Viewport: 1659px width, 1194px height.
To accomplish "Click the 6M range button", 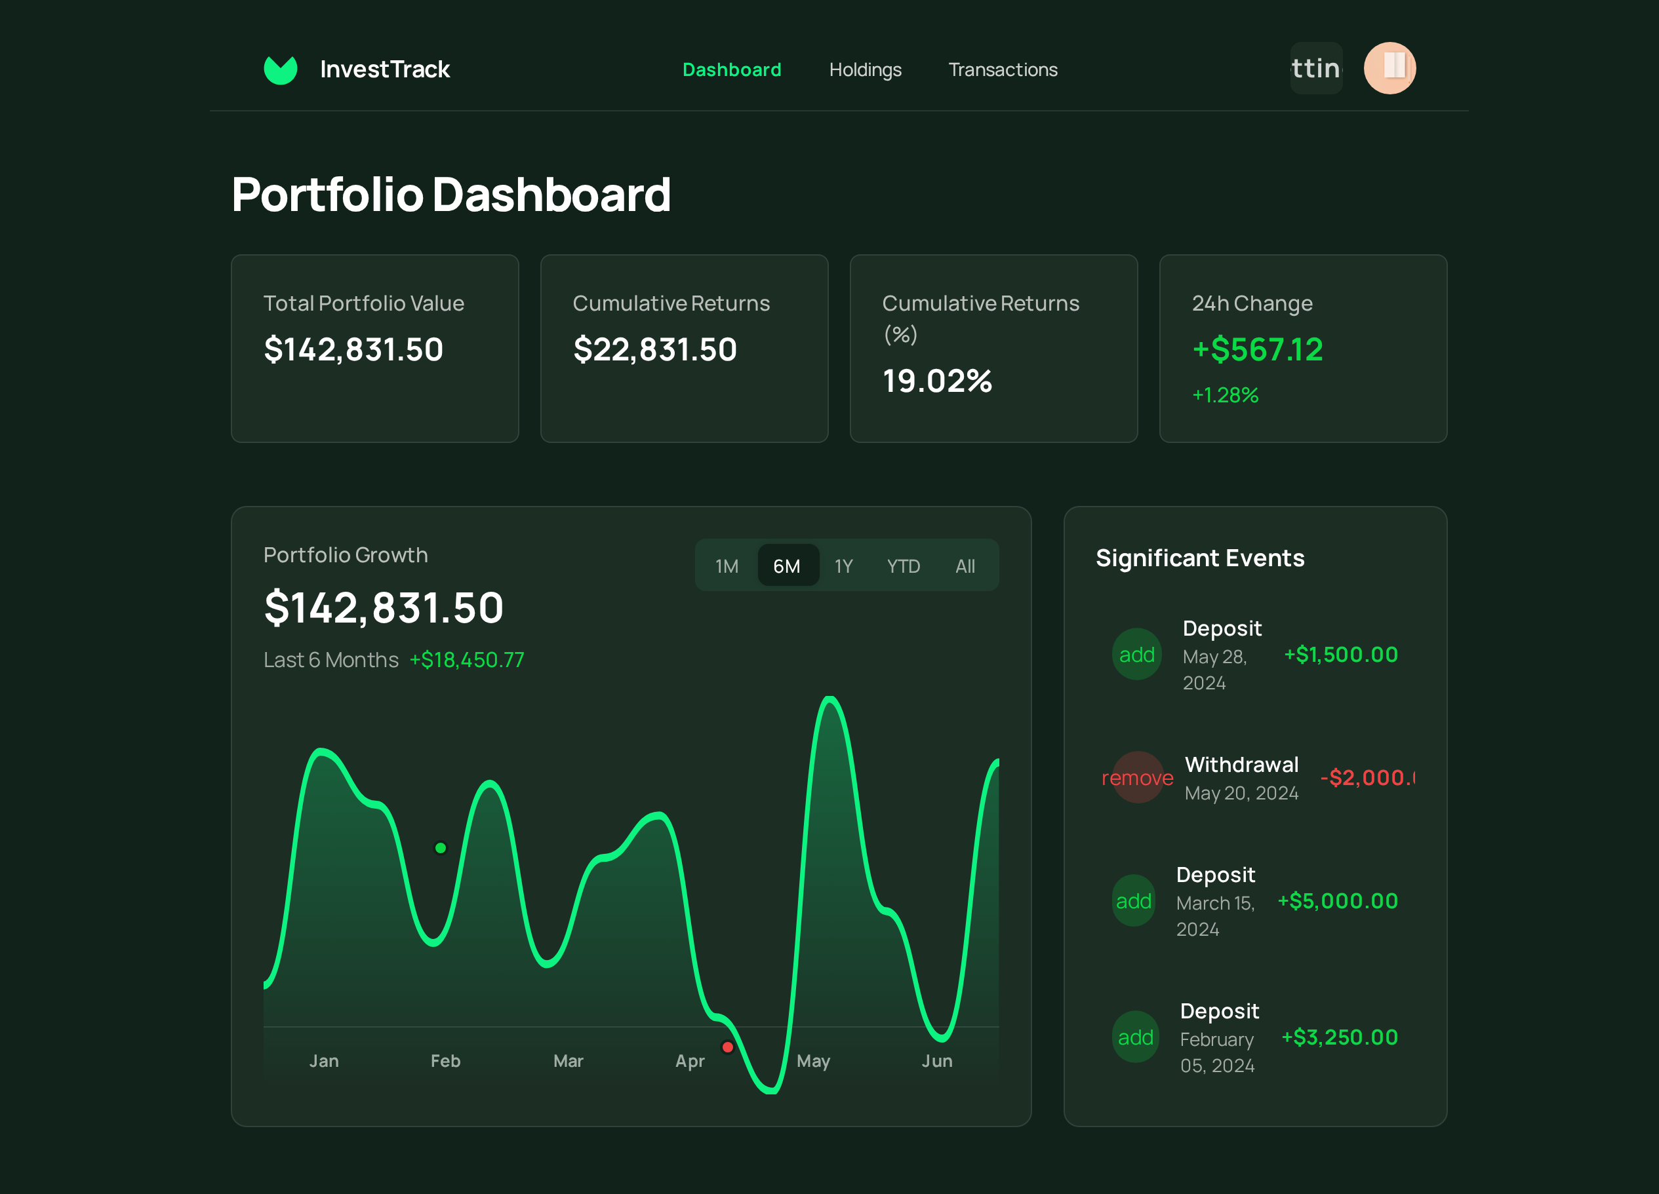I will [788, 565].
